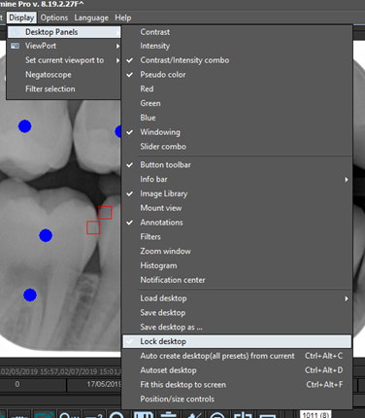Uncheck Contrast/Intensity combo panel
365x418 pixels.
237,60
